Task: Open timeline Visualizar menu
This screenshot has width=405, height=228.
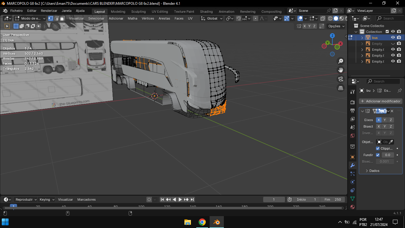Action: 66,199
